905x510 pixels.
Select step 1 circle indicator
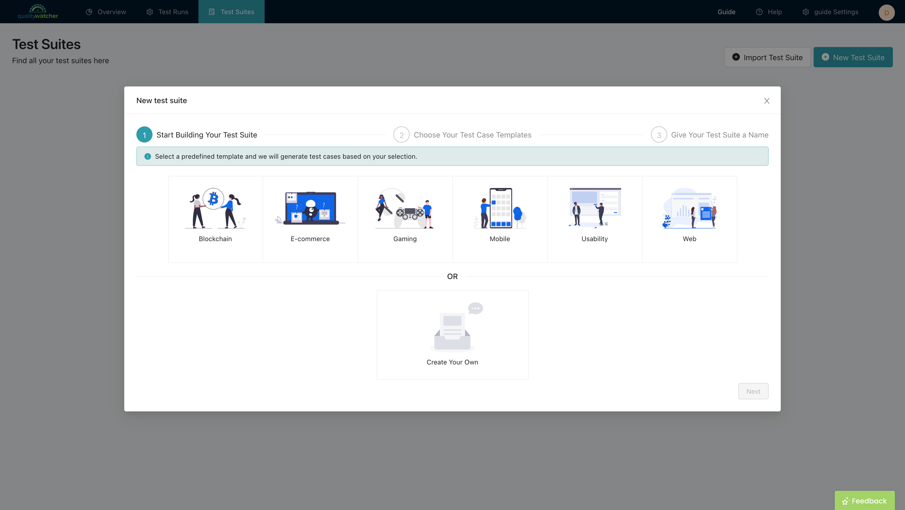(x=145, y=135)
